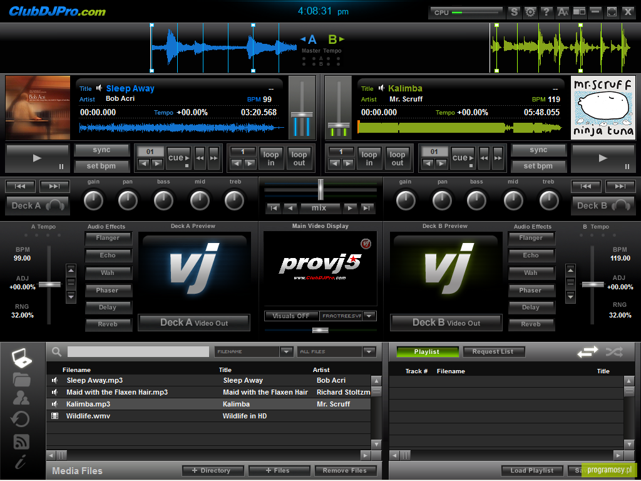Screen dimensions: 641x481
Task: Step Deck B loop length back
Action: point(334,163)
